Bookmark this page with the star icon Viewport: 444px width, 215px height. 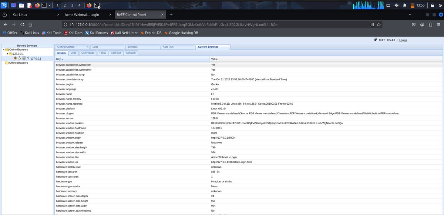379,24
